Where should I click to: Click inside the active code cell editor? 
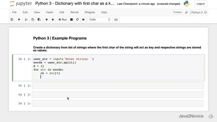[118, 68]
